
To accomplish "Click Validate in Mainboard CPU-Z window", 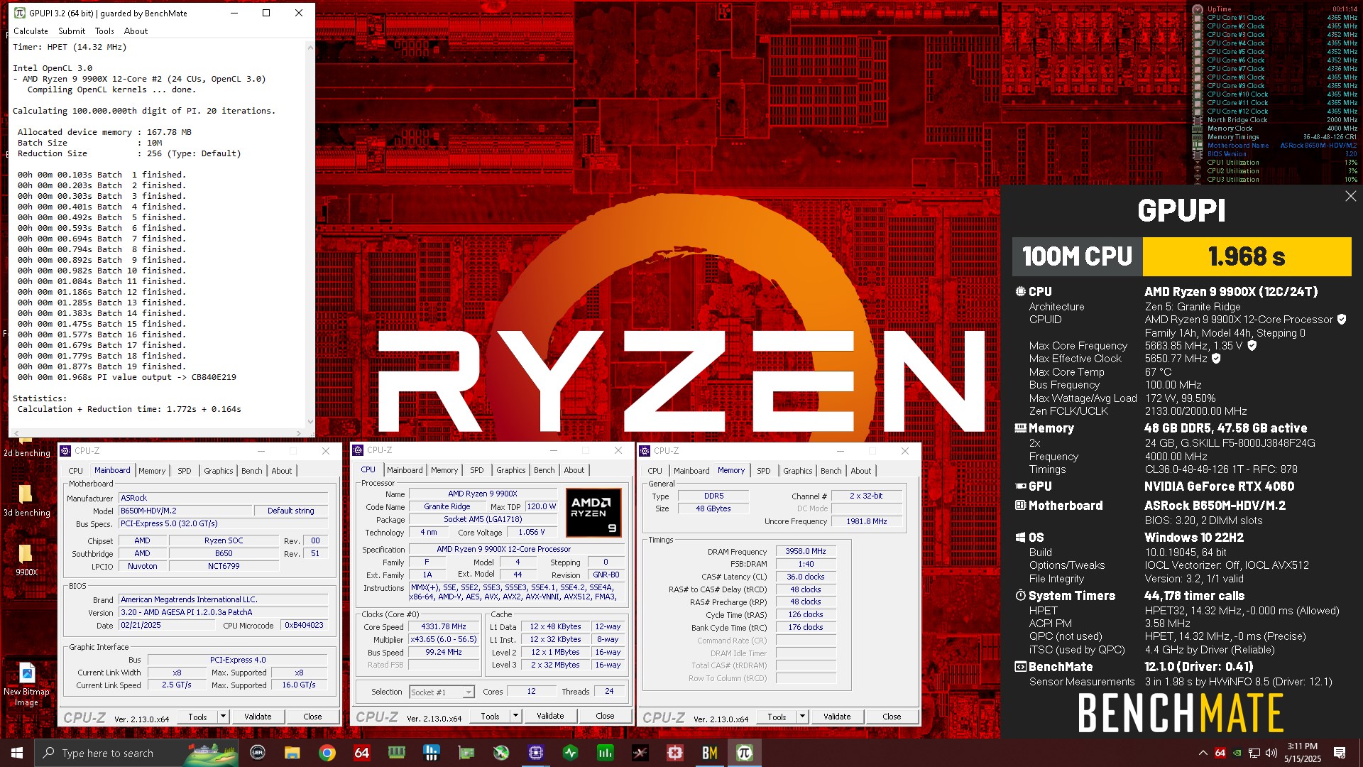I will click(x=258, y=717).
